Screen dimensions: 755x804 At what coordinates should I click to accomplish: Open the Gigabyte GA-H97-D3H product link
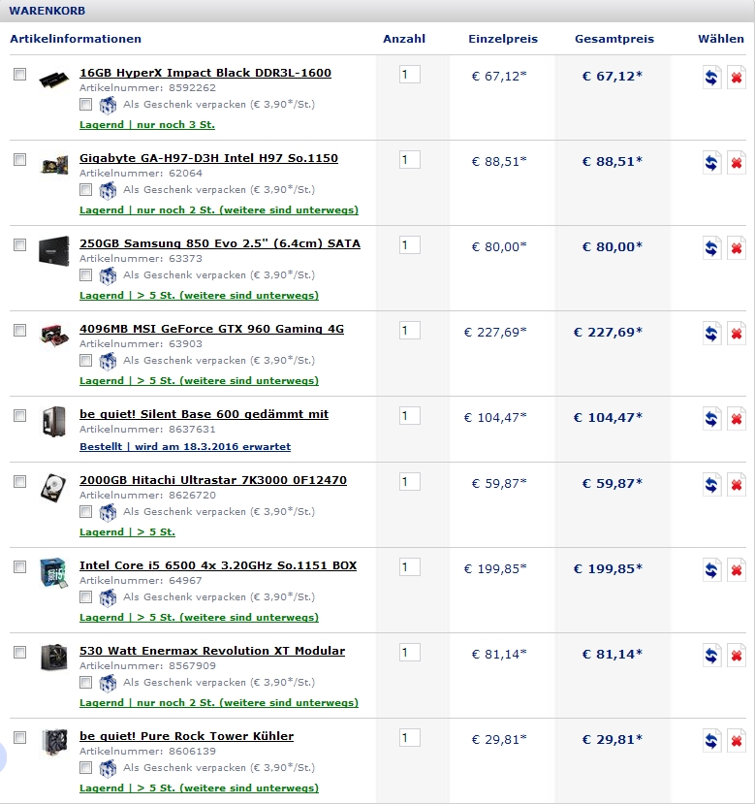click(208, 158)
